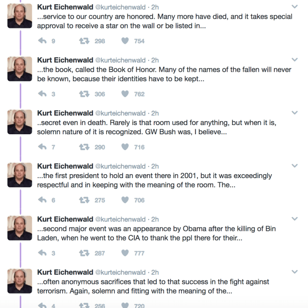The height and width of the screenshot is (308, 308).
Task: Click reply icon showing 7 replies
Action: [x=42, y=147]
